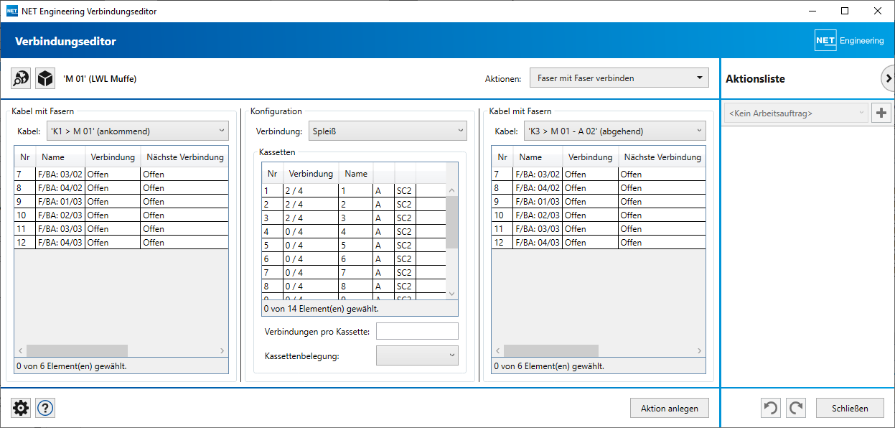Click the redo arrow icon
The height and width of the screenshot is (428, 895).
[795, 408]
